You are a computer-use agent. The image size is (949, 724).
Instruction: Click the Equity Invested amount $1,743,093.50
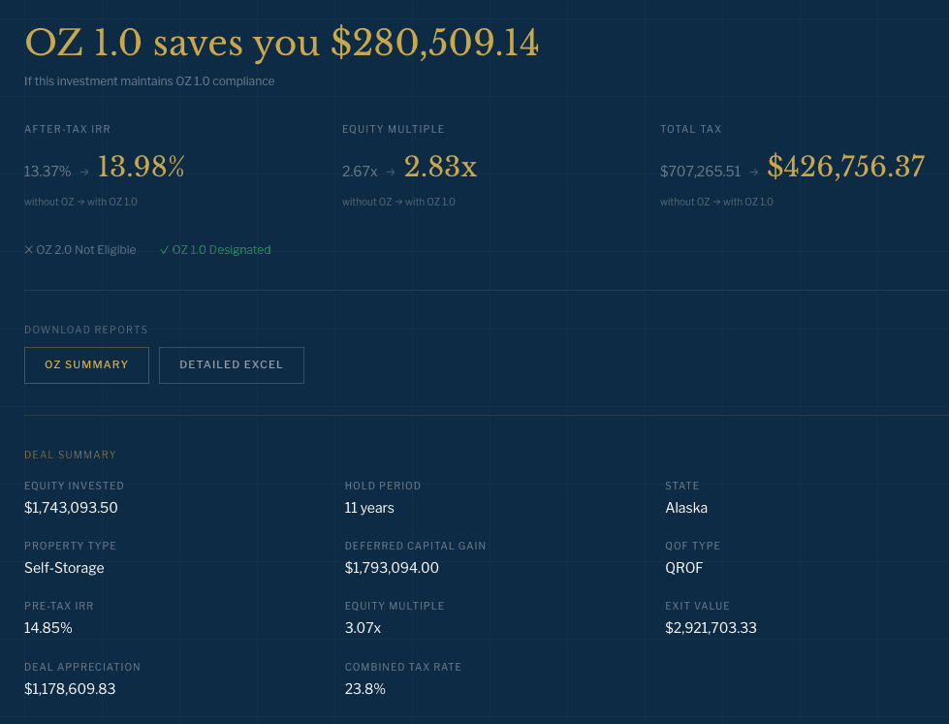pos(71,508)
